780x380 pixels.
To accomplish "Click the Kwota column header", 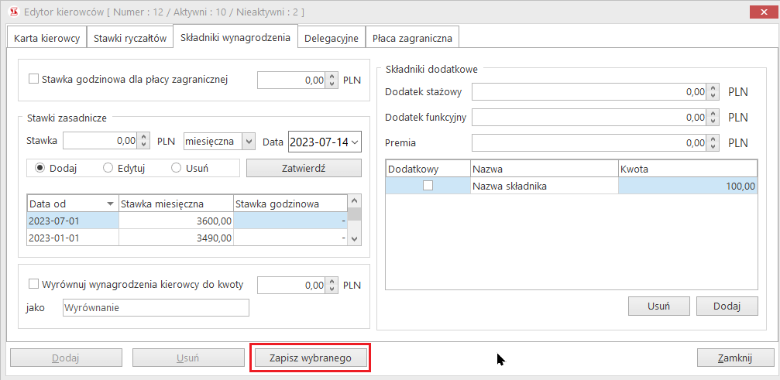I will 688,169.
